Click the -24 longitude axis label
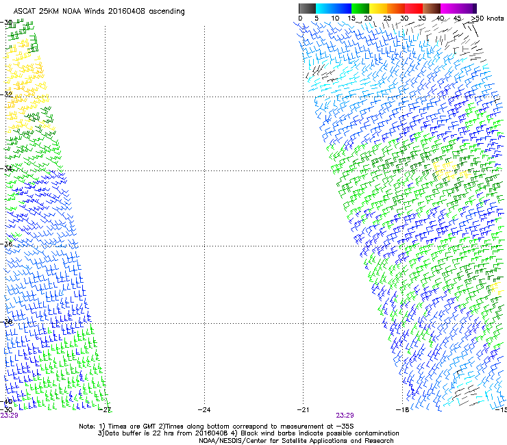This screenshot has height=445, width=507. pyautogui.click(x=204, y=410)
